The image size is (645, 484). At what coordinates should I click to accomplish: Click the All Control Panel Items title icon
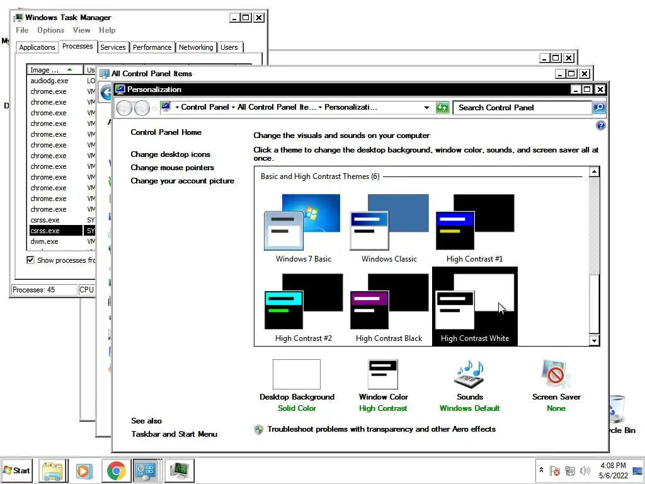[105, 74]
